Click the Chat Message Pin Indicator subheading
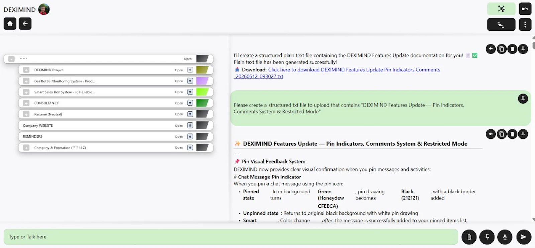Viewport: 535px width, 248px height. pos(269,177)
